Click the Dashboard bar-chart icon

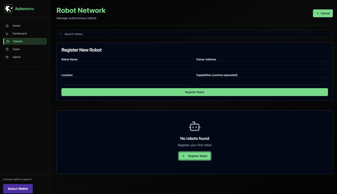[7, 34]
